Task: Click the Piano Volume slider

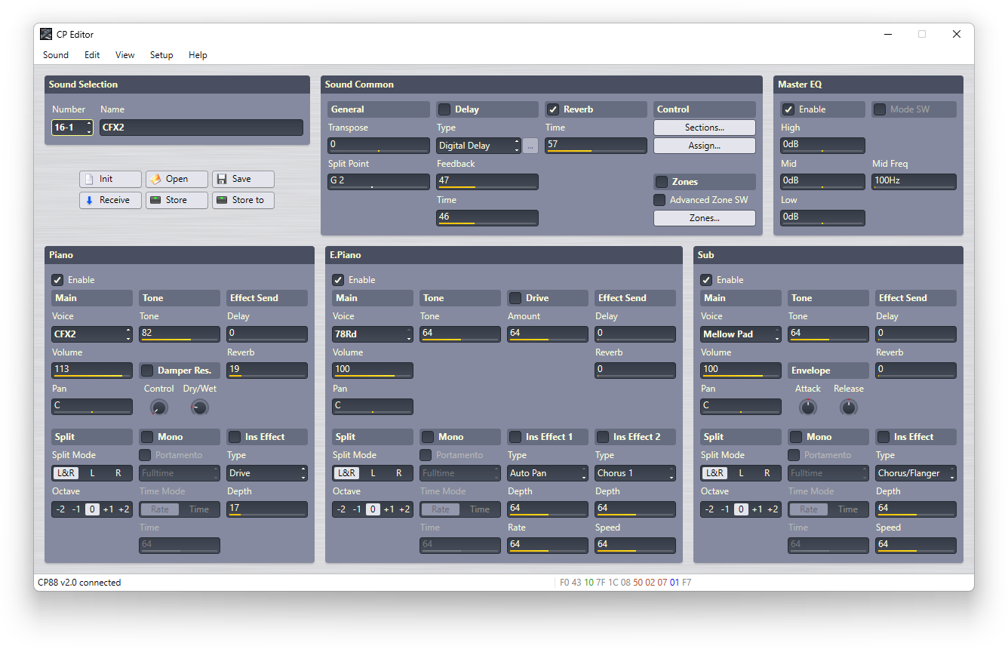Action: [92, 370]
